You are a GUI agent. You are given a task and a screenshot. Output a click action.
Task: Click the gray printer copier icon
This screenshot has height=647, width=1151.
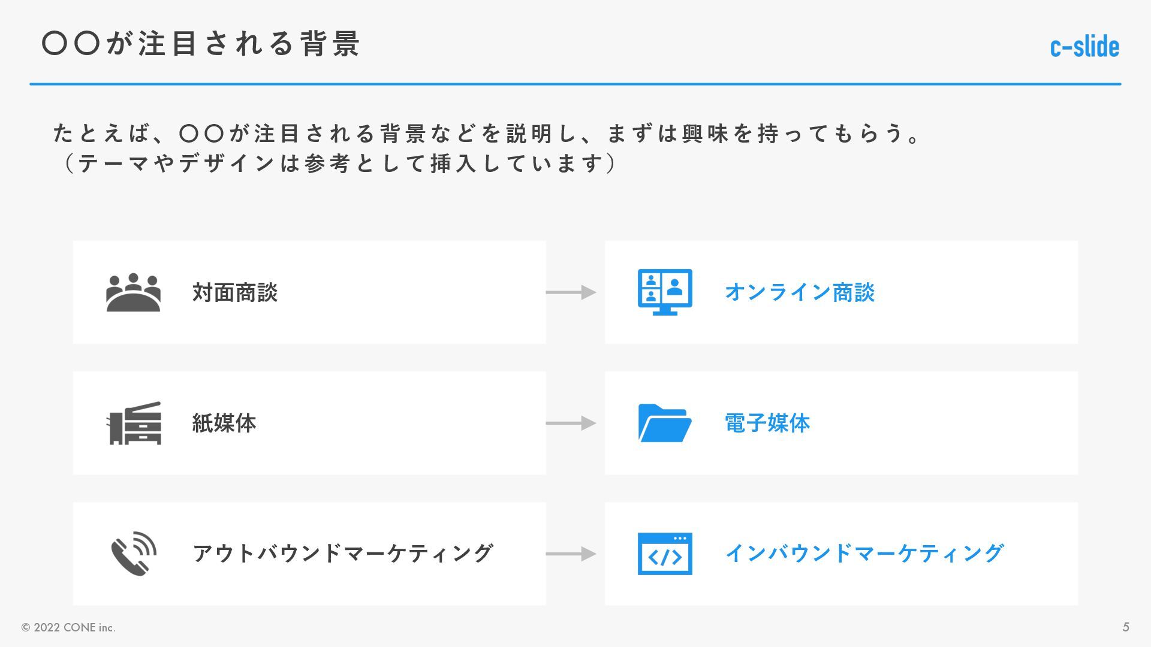pos(134,423)
